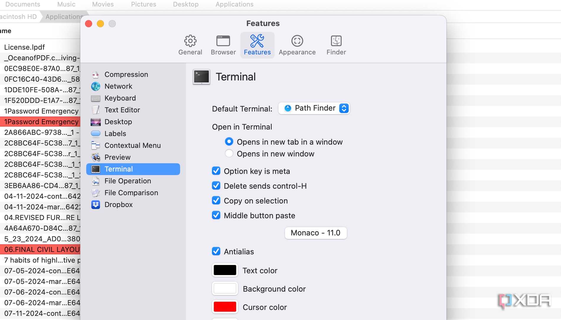Click the Text Editor pencil icon

tap(95, 110)
